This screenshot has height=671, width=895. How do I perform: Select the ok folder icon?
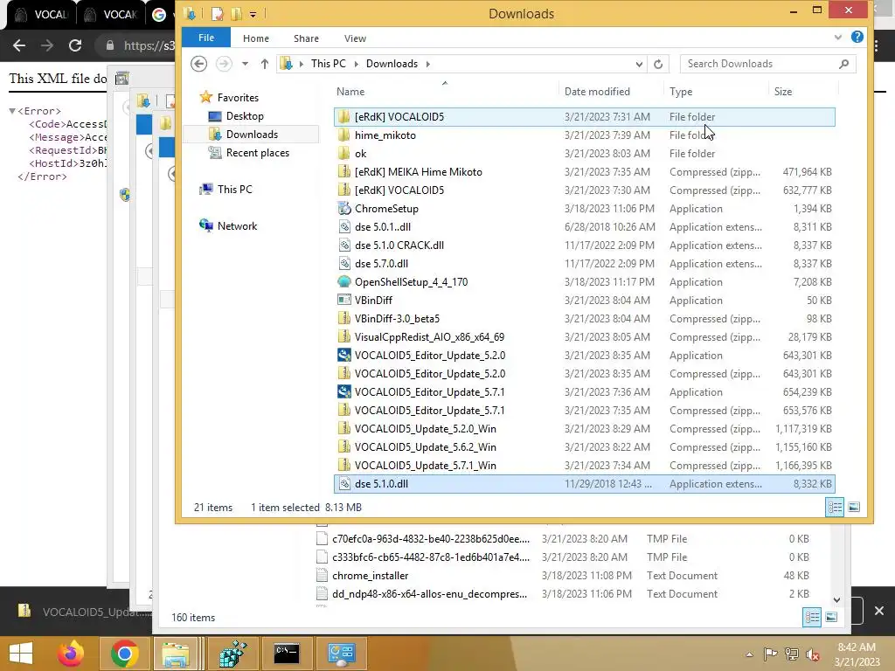point(343,154)
